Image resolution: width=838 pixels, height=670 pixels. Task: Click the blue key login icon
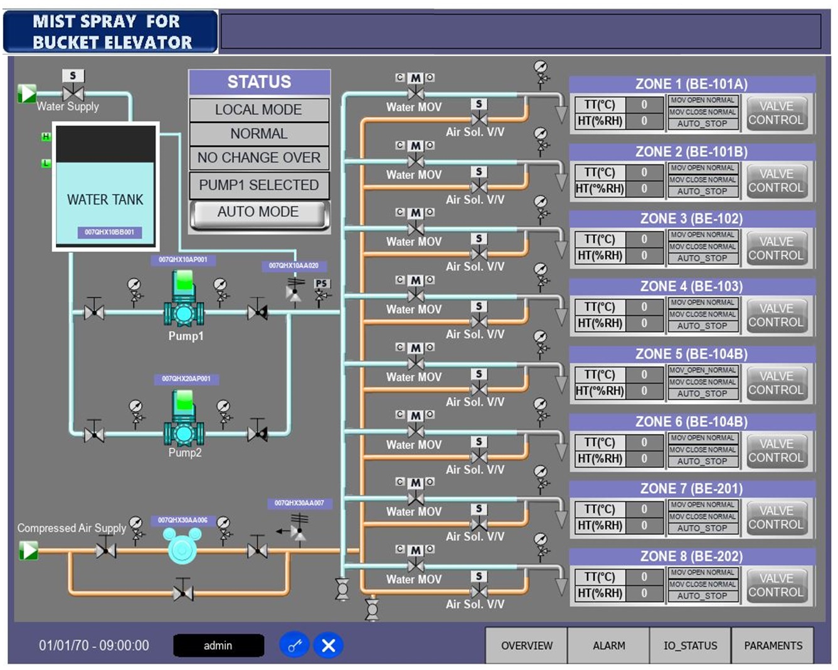point(294,645)
